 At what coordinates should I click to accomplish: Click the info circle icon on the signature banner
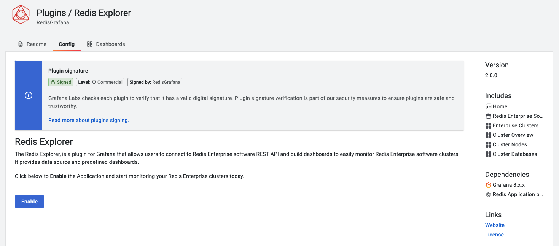tap(28, 95)
